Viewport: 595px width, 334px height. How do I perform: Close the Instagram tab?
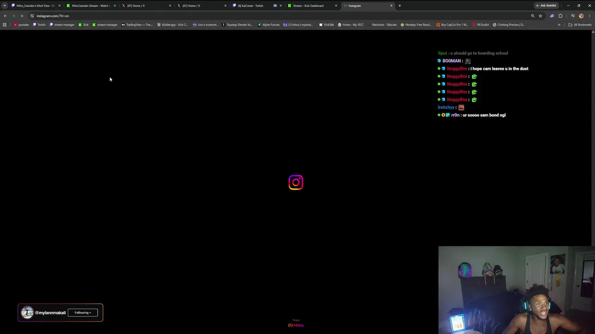point(391,6)
